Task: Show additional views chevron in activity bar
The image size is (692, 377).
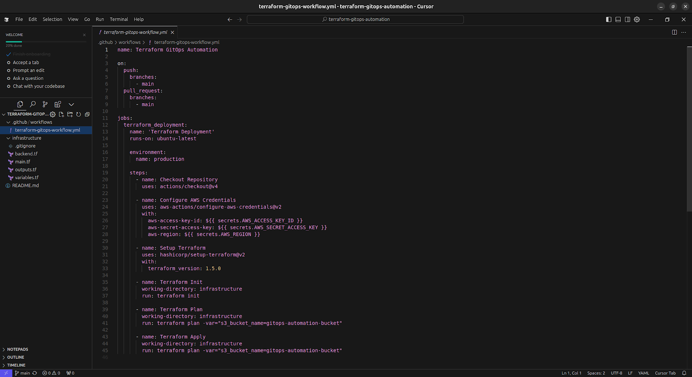Action: click(x=71, y=104)
